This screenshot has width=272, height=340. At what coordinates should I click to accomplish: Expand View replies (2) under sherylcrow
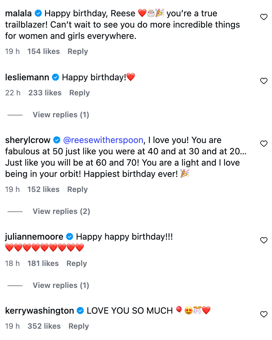61,211
